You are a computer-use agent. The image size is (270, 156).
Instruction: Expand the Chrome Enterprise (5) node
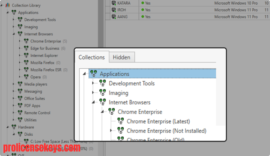[20, 41]
